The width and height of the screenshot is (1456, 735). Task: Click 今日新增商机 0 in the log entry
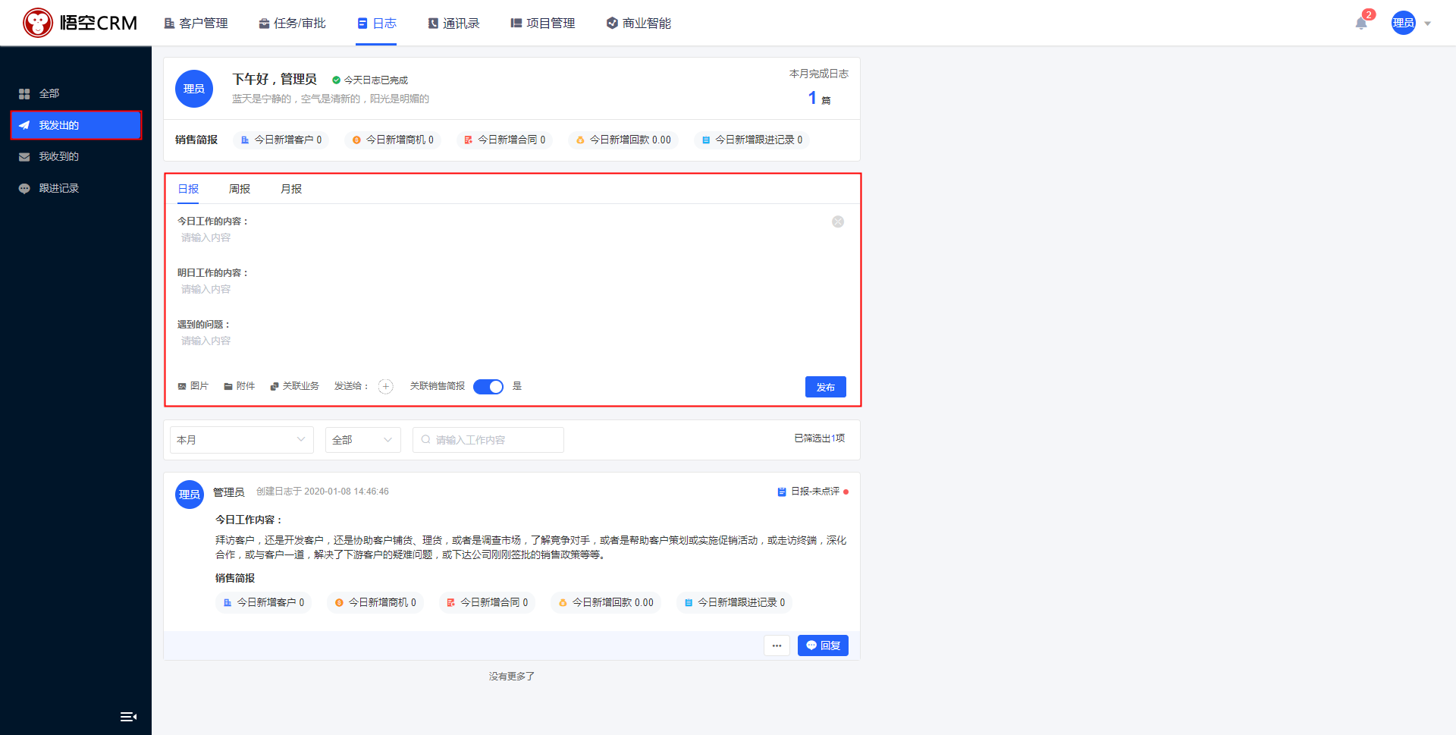[375, 603]
